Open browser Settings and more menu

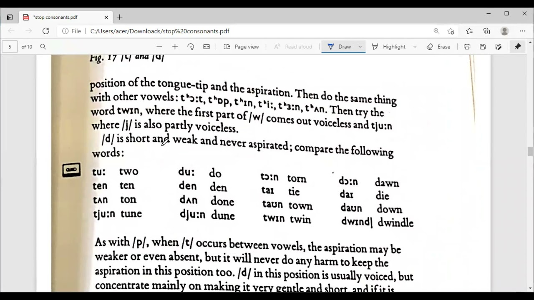(x=523, y=31)
